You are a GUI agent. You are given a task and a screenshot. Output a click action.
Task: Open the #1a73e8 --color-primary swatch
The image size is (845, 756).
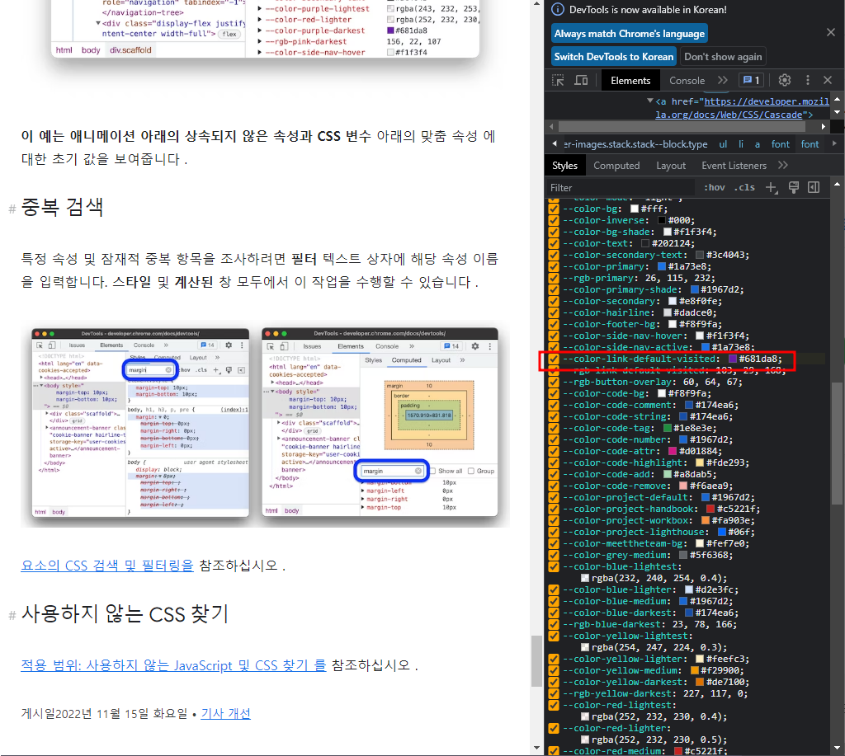662,266
